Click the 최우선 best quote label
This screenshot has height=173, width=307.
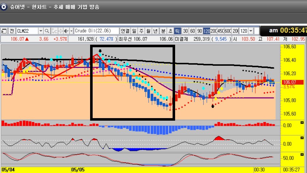point(125,39)
